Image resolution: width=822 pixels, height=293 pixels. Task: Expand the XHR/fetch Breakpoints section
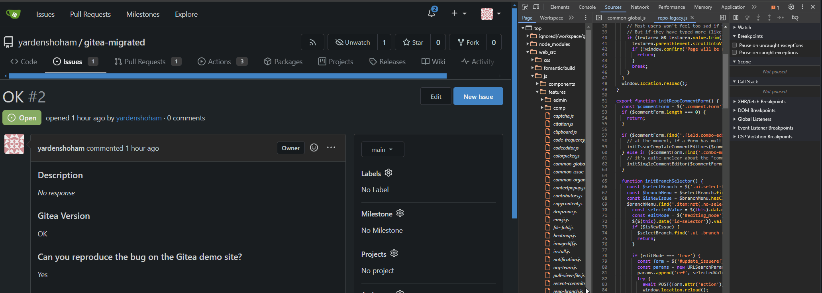pyautogui.click(x=761, y=102)
